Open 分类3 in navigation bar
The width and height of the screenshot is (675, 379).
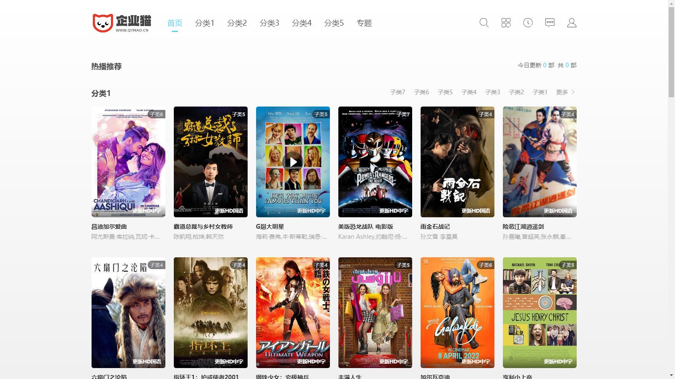(x=269, y=23)
